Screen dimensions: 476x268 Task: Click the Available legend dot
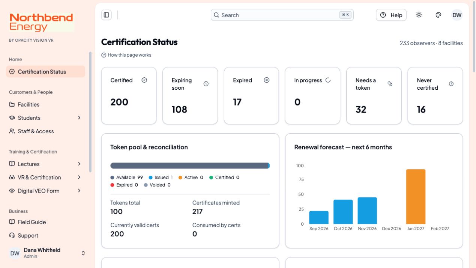point(112,178)
